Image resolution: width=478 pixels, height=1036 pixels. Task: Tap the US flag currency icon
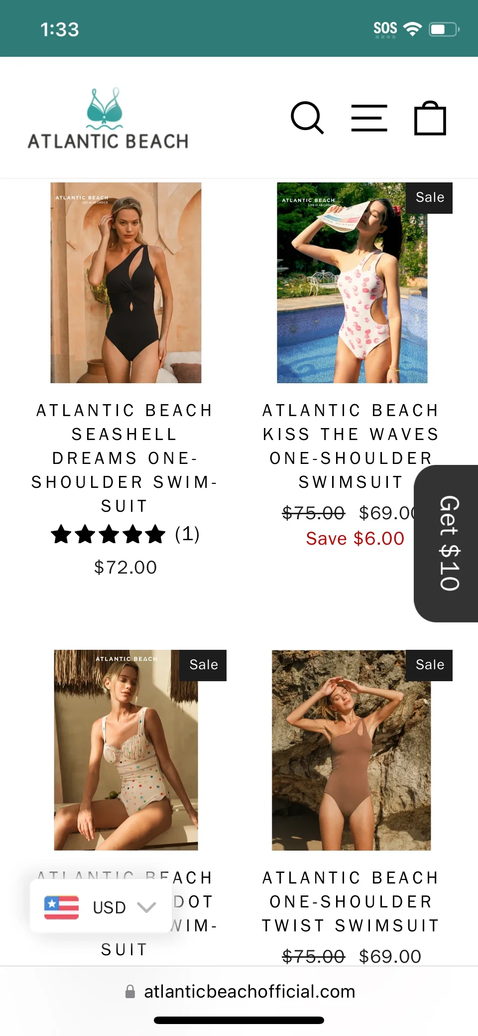click(x=62, y=907)
